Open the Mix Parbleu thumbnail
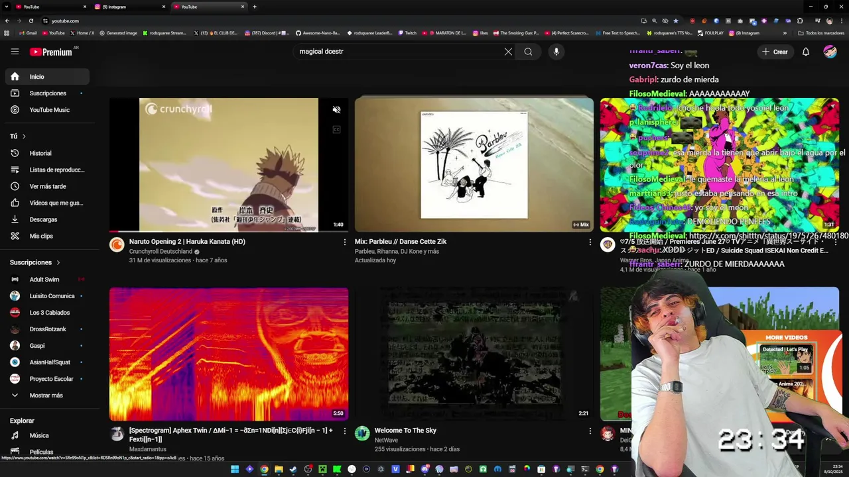The image size is (849, 477). tap(474, 165)
